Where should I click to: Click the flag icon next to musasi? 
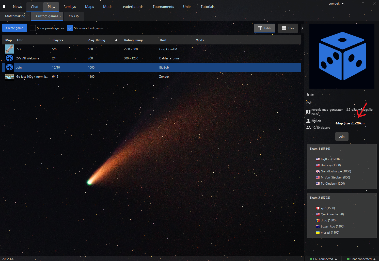318,233
